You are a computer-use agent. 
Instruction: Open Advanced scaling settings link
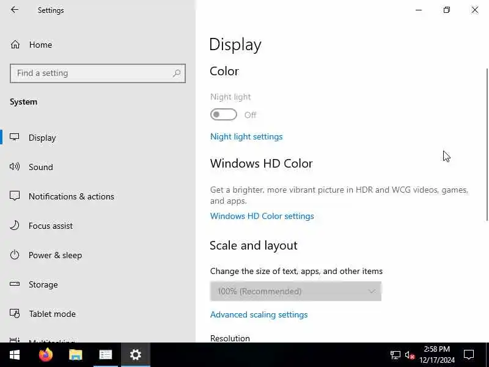click(259, 314)
